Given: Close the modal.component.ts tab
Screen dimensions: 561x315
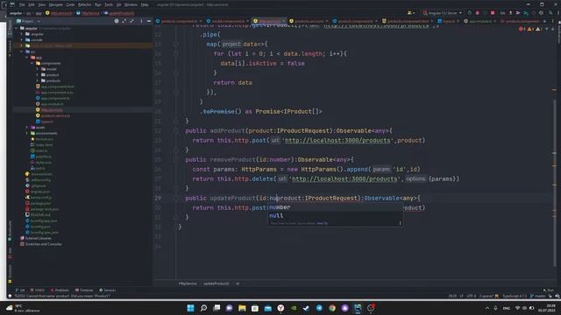Looking at the screenshot, I should pos(247,21).
